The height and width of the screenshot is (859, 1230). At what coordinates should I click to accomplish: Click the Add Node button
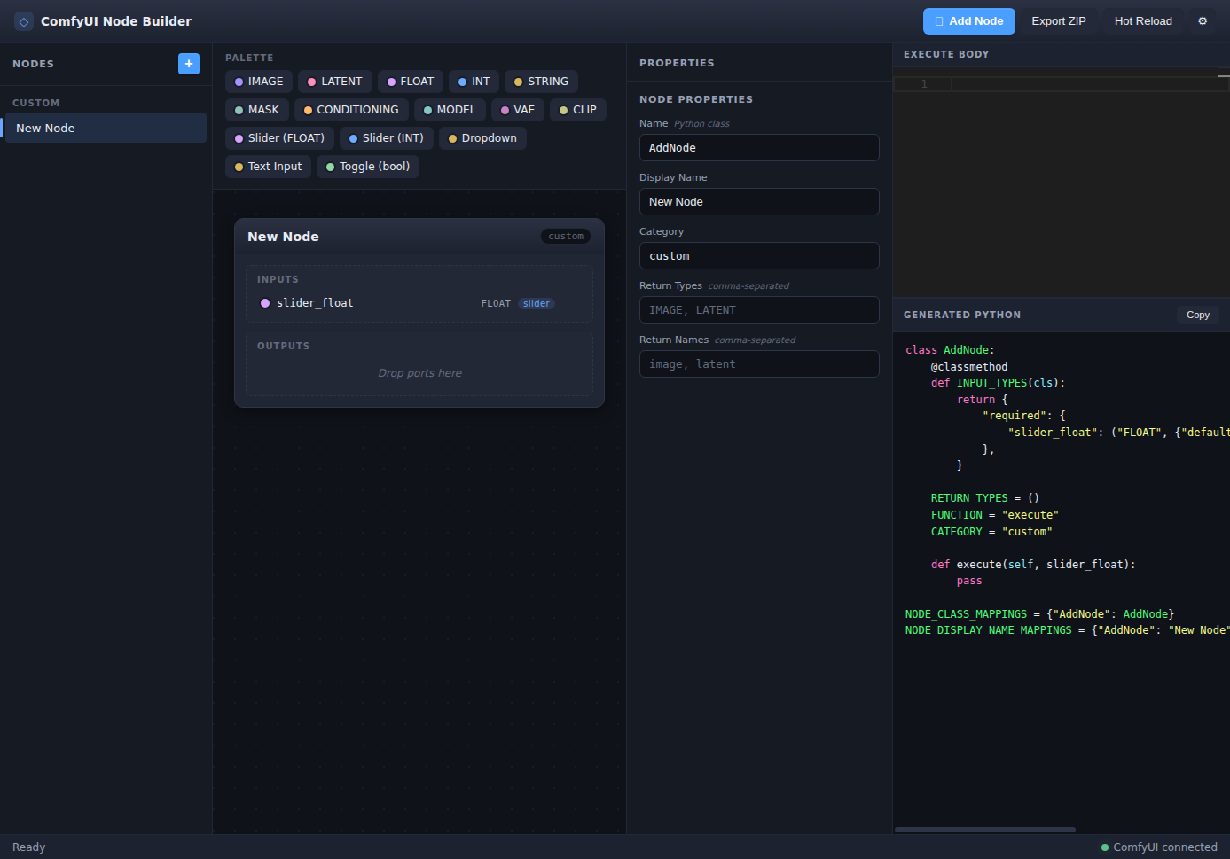(968, 21)
